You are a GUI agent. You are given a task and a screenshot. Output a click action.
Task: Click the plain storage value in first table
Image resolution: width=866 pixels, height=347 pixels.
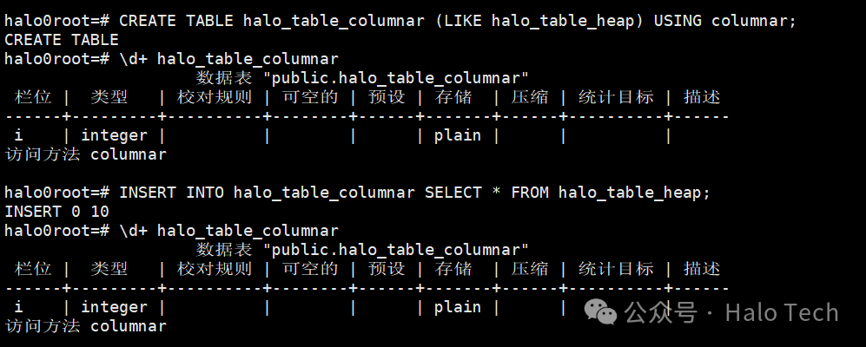tap(457, 135)
